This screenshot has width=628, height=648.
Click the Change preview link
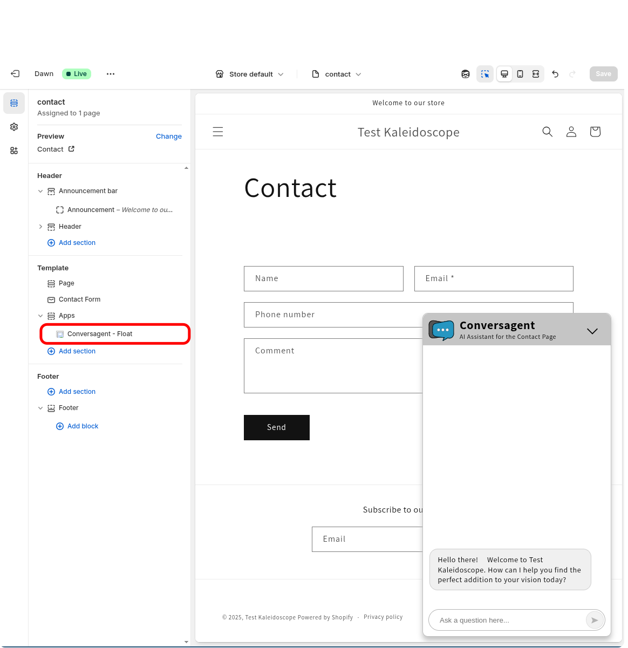(168, 137)
